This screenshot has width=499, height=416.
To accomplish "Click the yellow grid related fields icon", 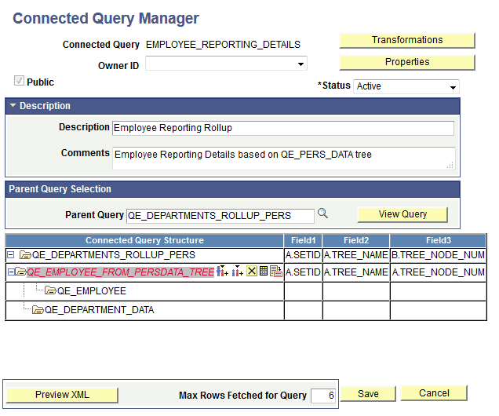I will tap(264, 271).
